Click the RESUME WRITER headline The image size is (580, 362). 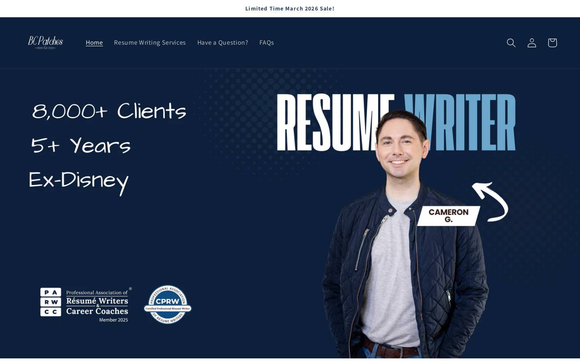(x=396, y=122)
